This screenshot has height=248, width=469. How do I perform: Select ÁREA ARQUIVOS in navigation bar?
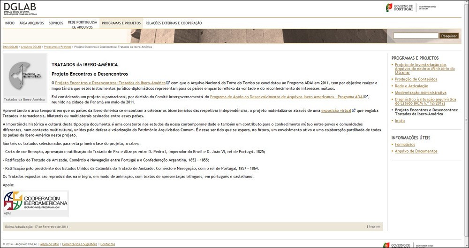pyautogui.click(x=32, y=23)
